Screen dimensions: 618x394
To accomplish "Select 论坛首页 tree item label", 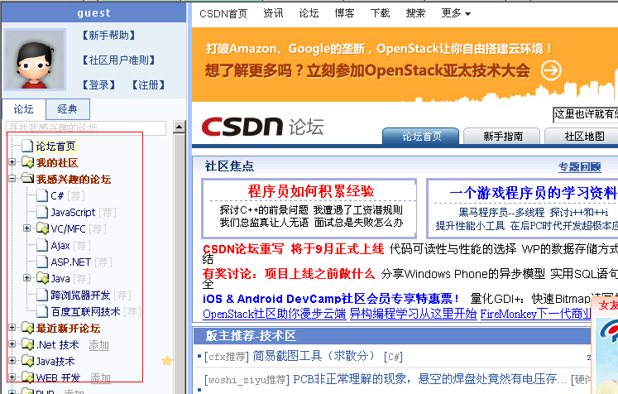I will coord(55,146).
